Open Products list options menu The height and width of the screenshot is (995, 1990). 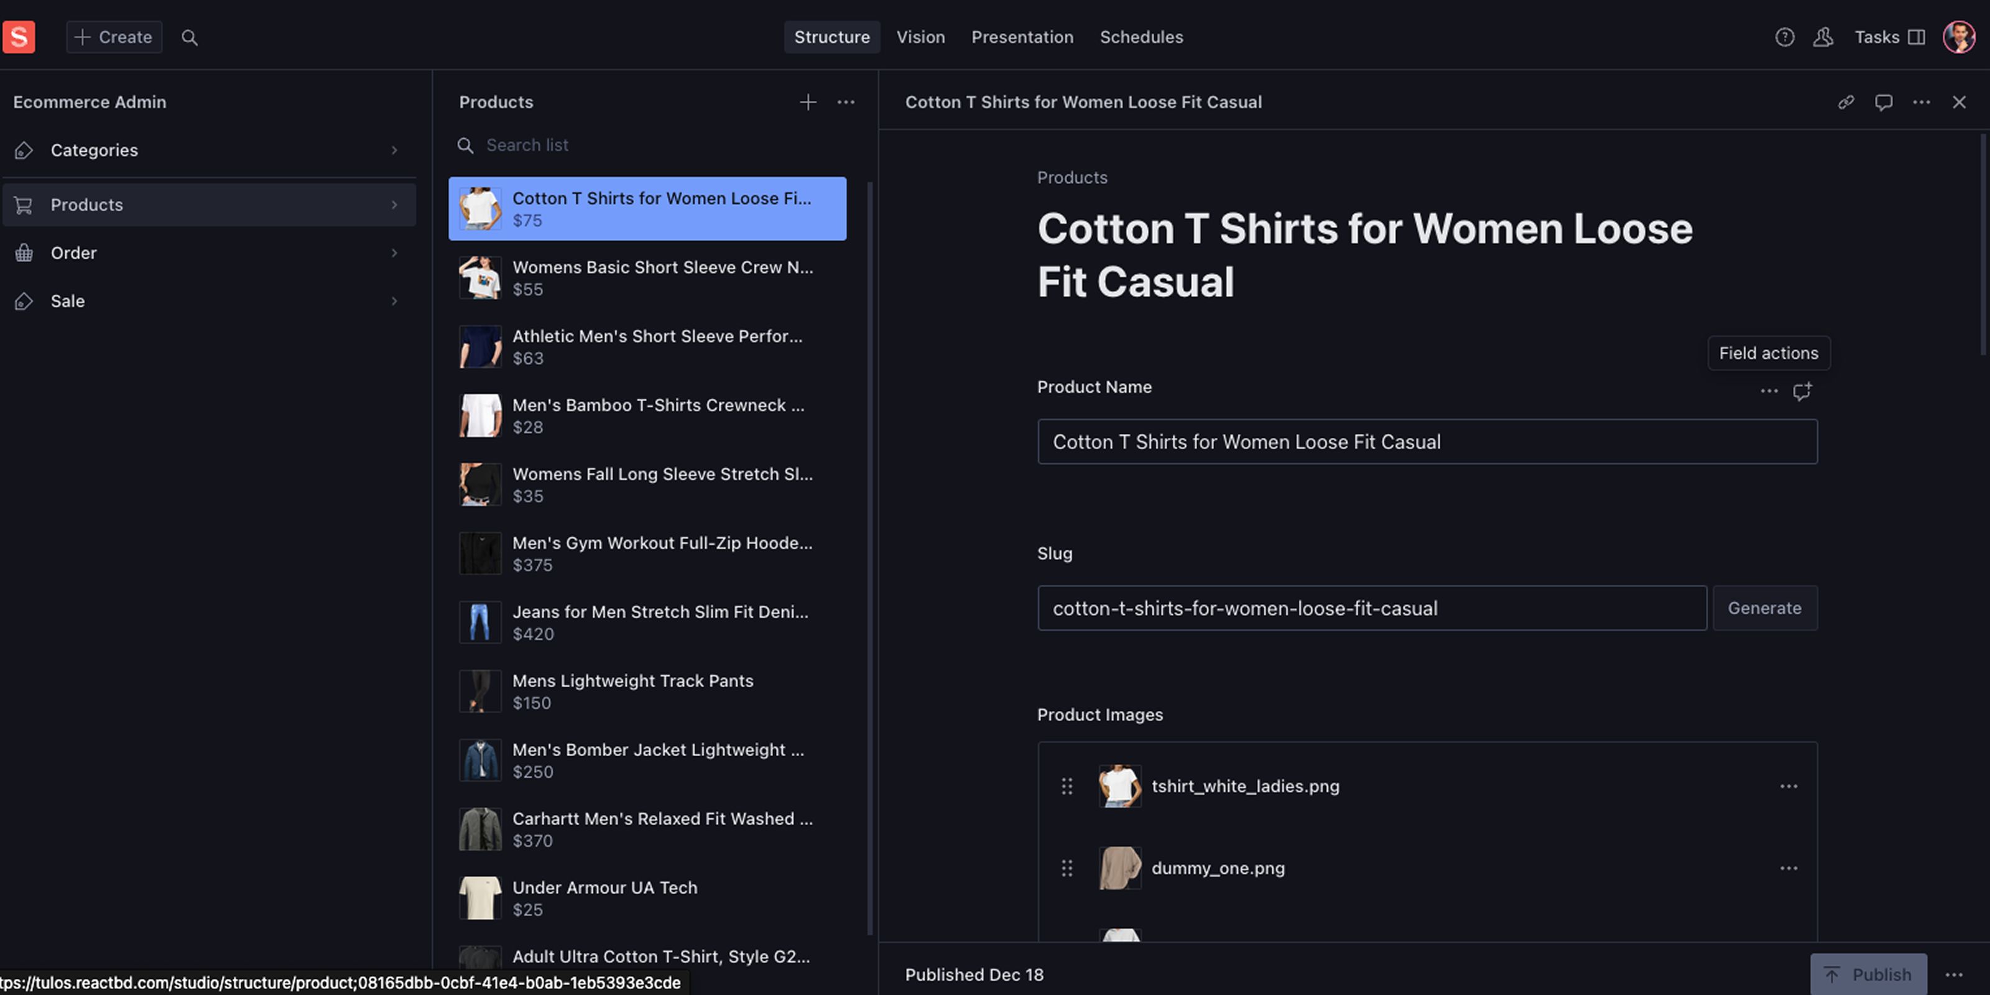[x=846, y=102]
